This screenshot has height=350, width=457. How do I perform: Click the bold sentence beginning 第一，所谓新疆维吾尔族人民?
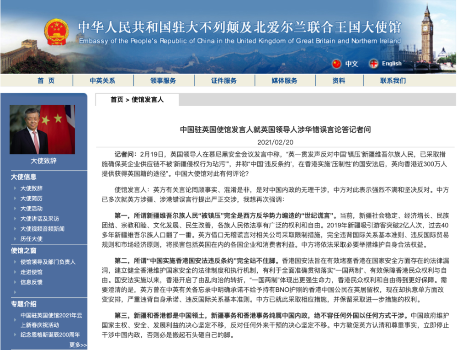point(225,215)
